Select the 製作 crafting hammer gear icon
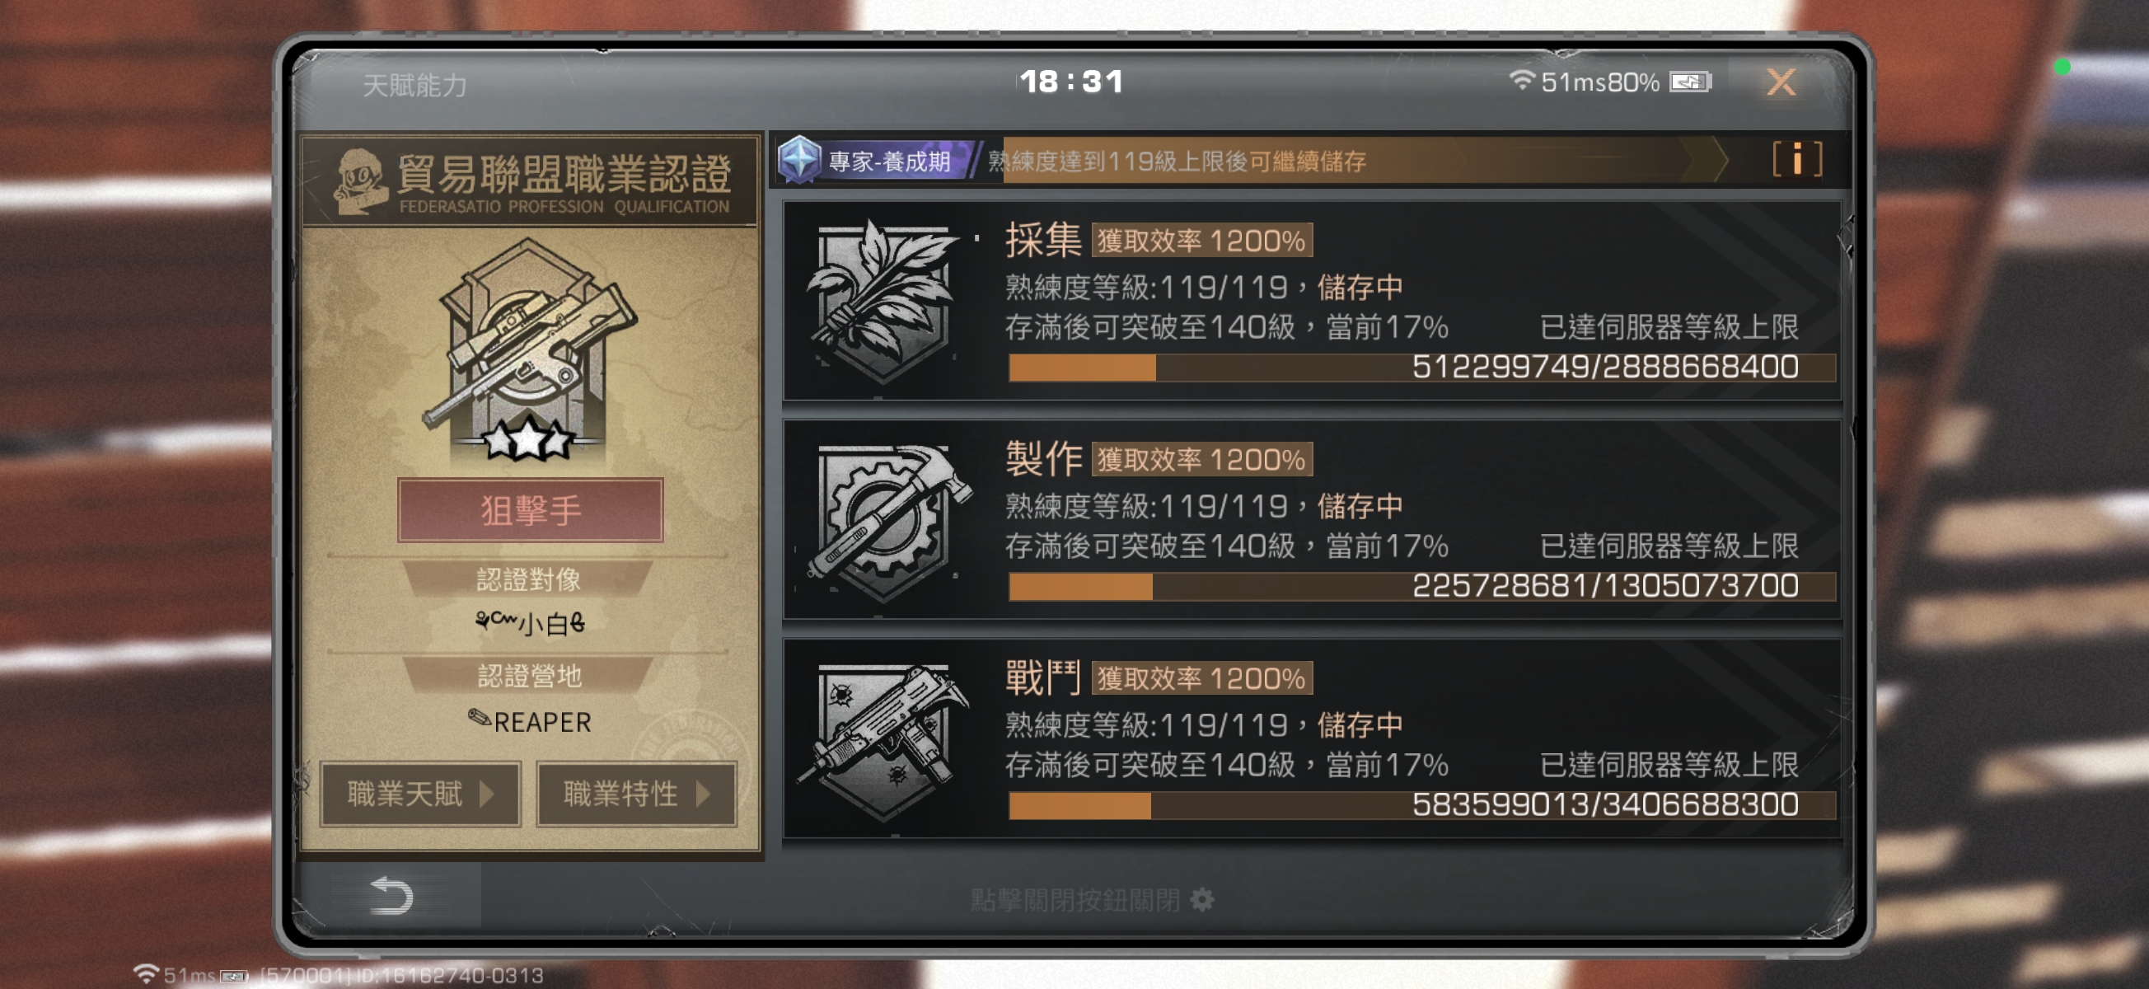The height and width of the screenshot is (989, 2149). (x=887, y=521)
